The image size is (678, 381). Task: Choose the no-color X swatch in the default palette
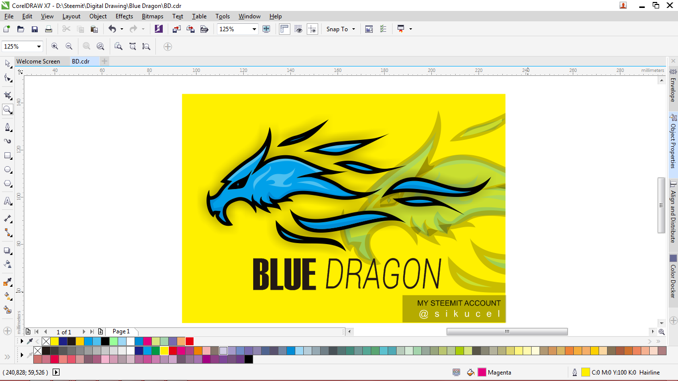point(38,351)
